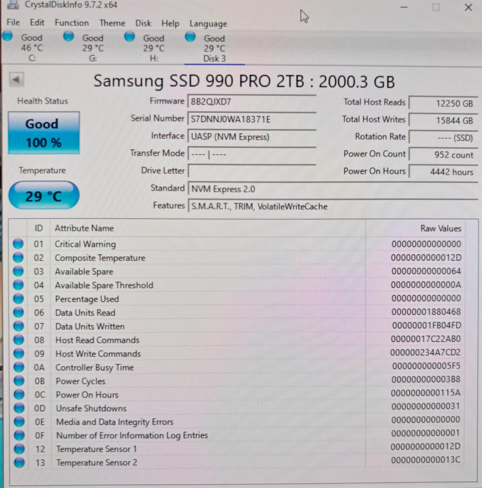482x488 pixels.
Task: Click the Attribute Name column header
Action: pos(84,228)
